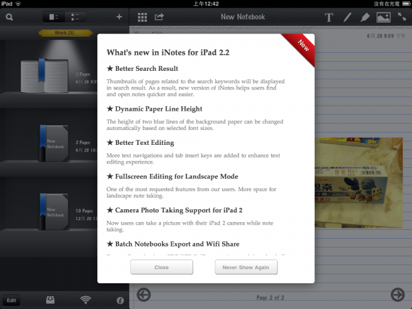Tap the Wi-Fi icon in status bar

click(18, 4)
